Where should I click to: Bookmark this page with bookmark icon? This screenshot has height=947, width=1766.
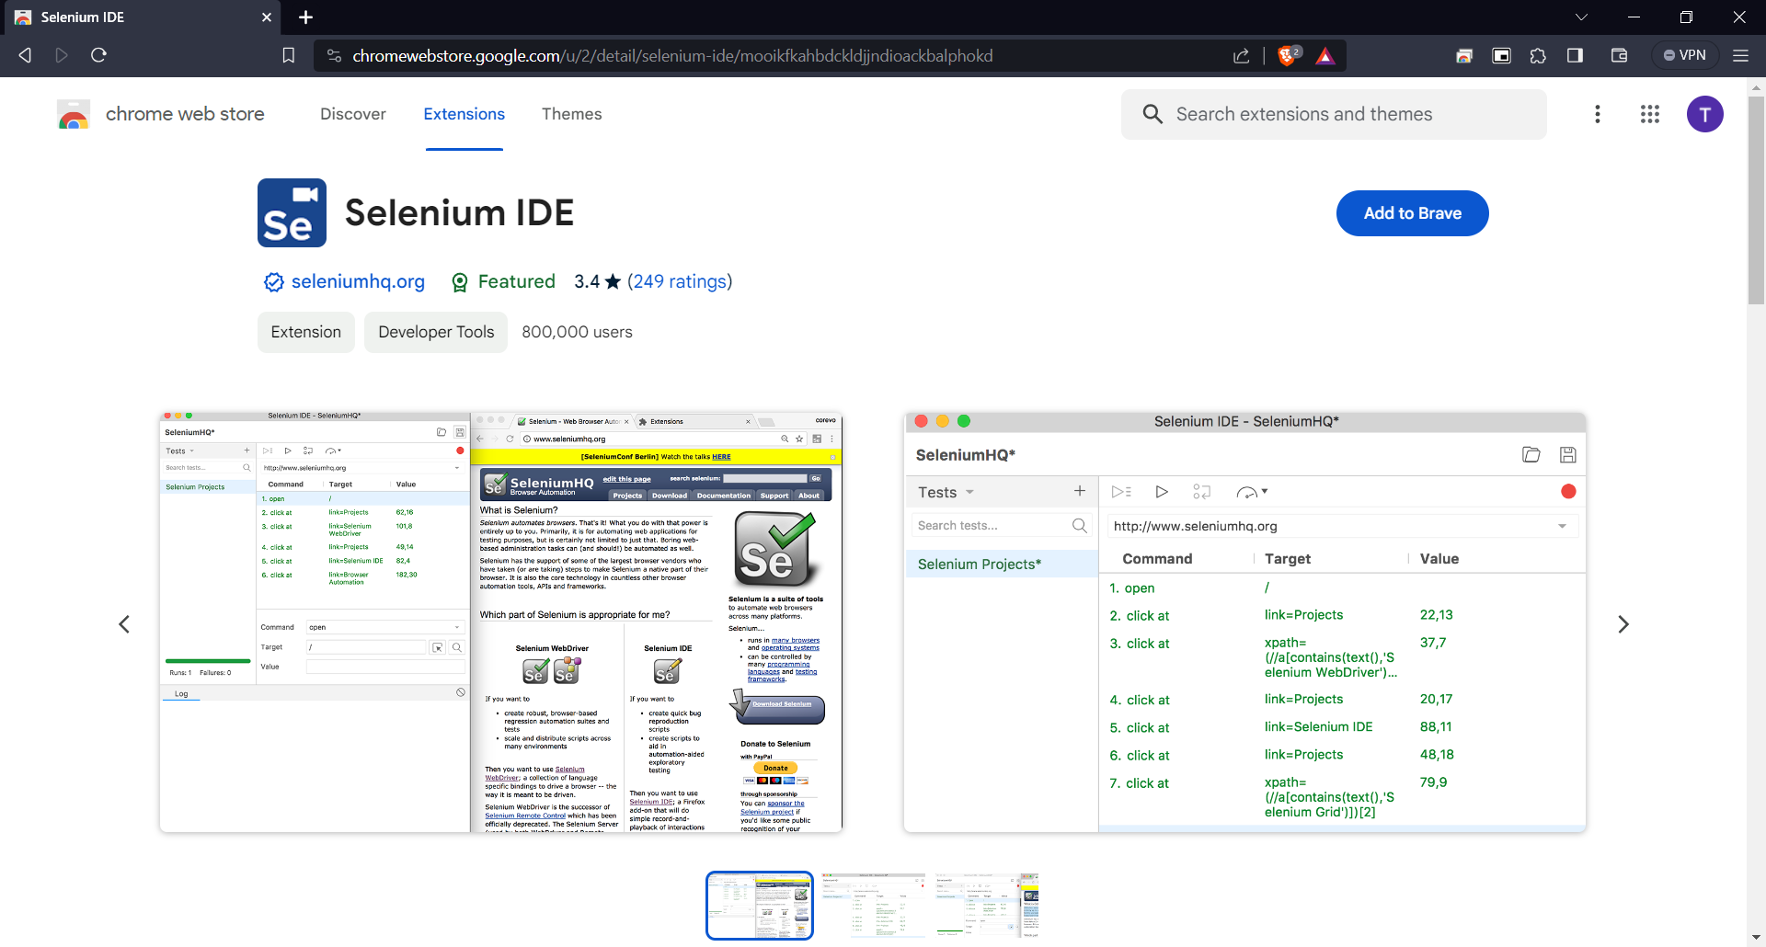(288, 55)
